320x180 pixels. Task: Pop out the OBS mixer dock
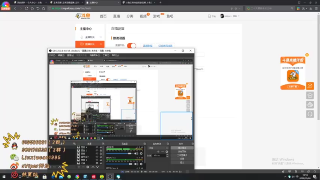pyautogui.click(x=144, y=144)
